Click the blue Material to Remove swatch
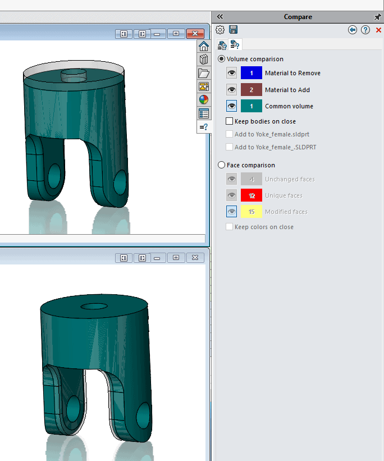The height and width of the screenshot is (461, 384). (252, 73)
